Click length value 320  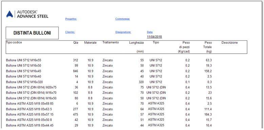(x=141, y=82)
